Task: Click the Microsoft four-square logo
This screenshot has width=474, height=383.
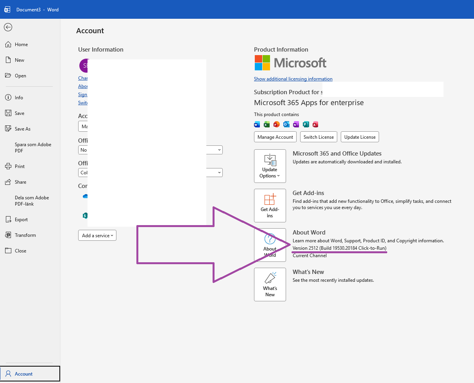Action: pyautogui.click(x=262, y=63)
